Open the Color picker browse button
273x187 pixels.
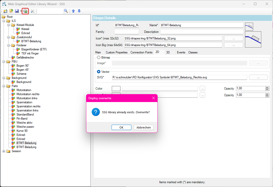[x=202, y=89]
